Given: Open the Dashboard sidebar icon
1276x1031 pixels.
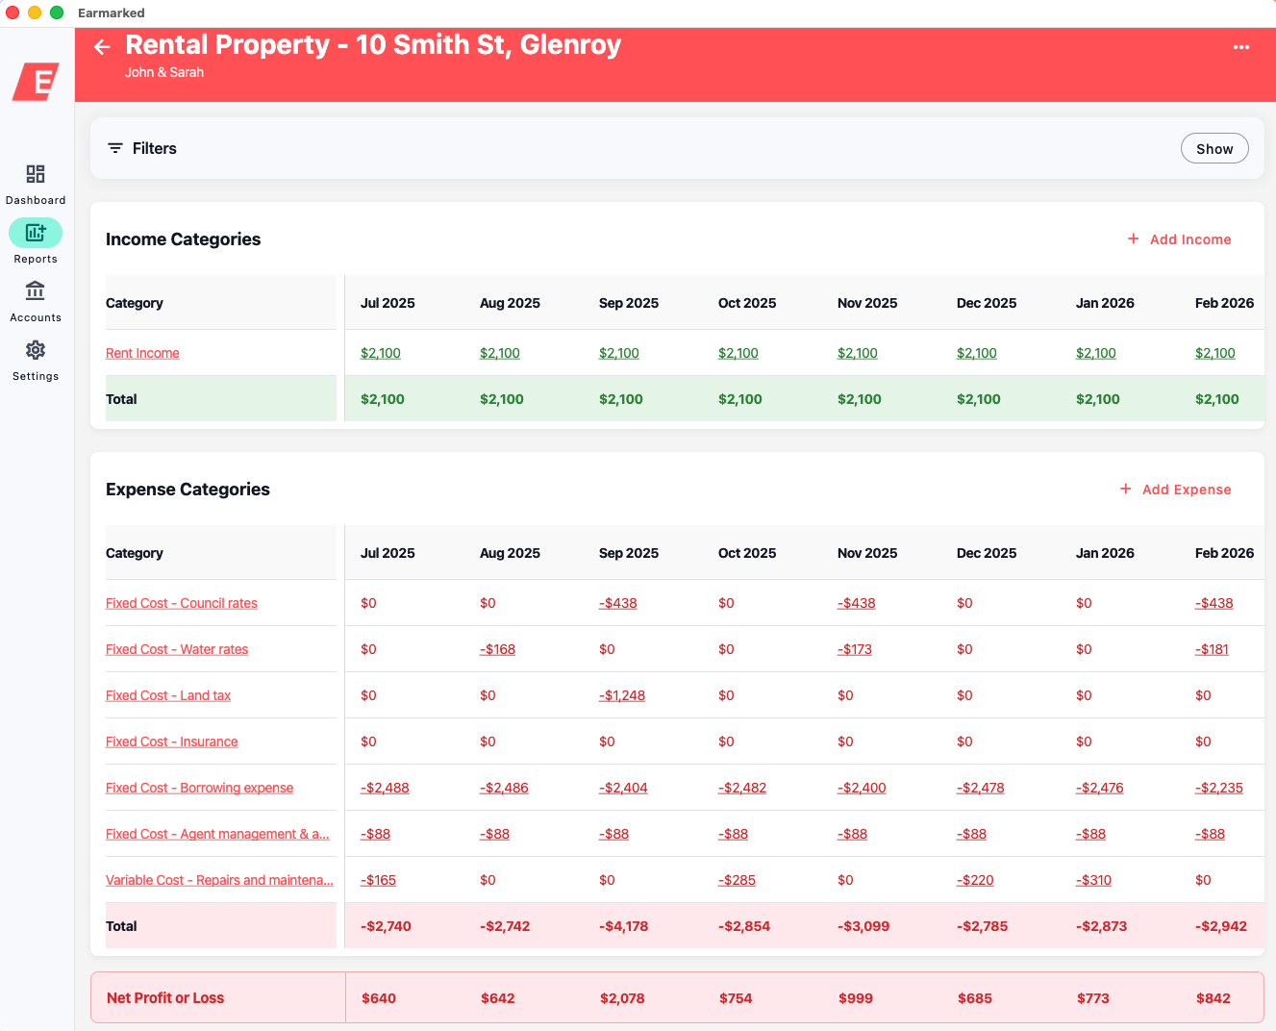Looking at the screenshot, I should pyautogui.click(x=36, y=174).
